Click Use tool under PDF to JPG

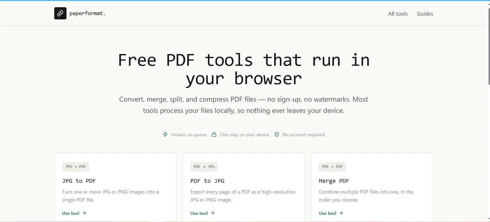(202, 213)
